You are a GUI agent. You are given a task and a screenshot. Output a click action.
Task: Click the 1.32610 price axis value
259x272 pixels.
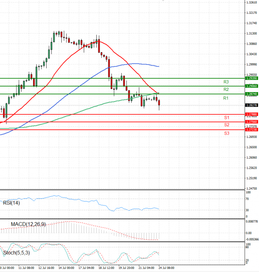(x=252, y=3)
